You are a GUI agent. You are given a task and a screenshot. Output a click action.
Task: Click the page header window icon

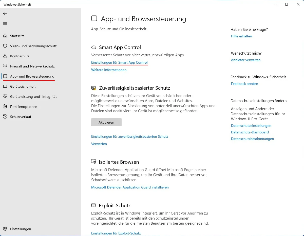[x=94, y=18]
